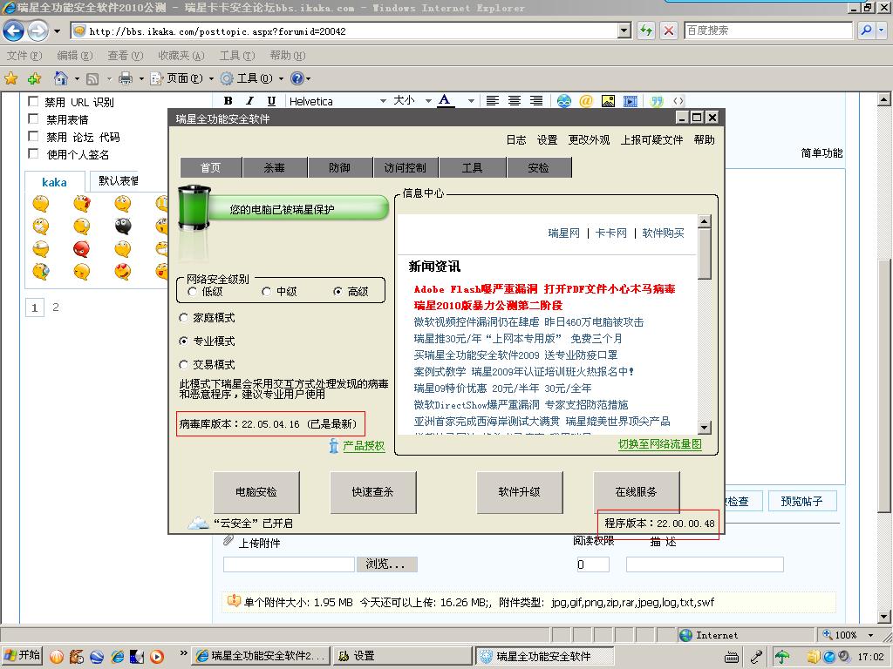Click news panel scroll down arrow
This screenshot has height=669, width=893.
(705, 427)
